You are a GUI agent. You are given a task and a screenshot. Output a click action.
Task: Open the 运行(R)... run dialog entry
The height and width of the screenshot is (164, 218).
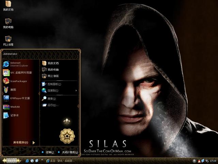(60, 105)
